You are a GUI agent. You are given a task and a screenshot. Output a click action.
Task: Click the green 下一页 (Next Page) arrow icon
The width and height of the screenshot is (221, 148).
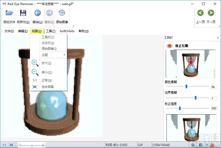pyautogui.click(x=211, y=13)
